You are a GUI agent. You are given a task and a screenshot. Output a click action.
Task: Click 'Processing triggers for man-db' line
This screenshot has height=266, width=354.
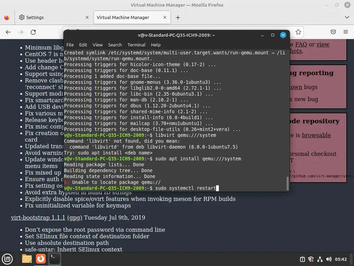coord(126,100)
